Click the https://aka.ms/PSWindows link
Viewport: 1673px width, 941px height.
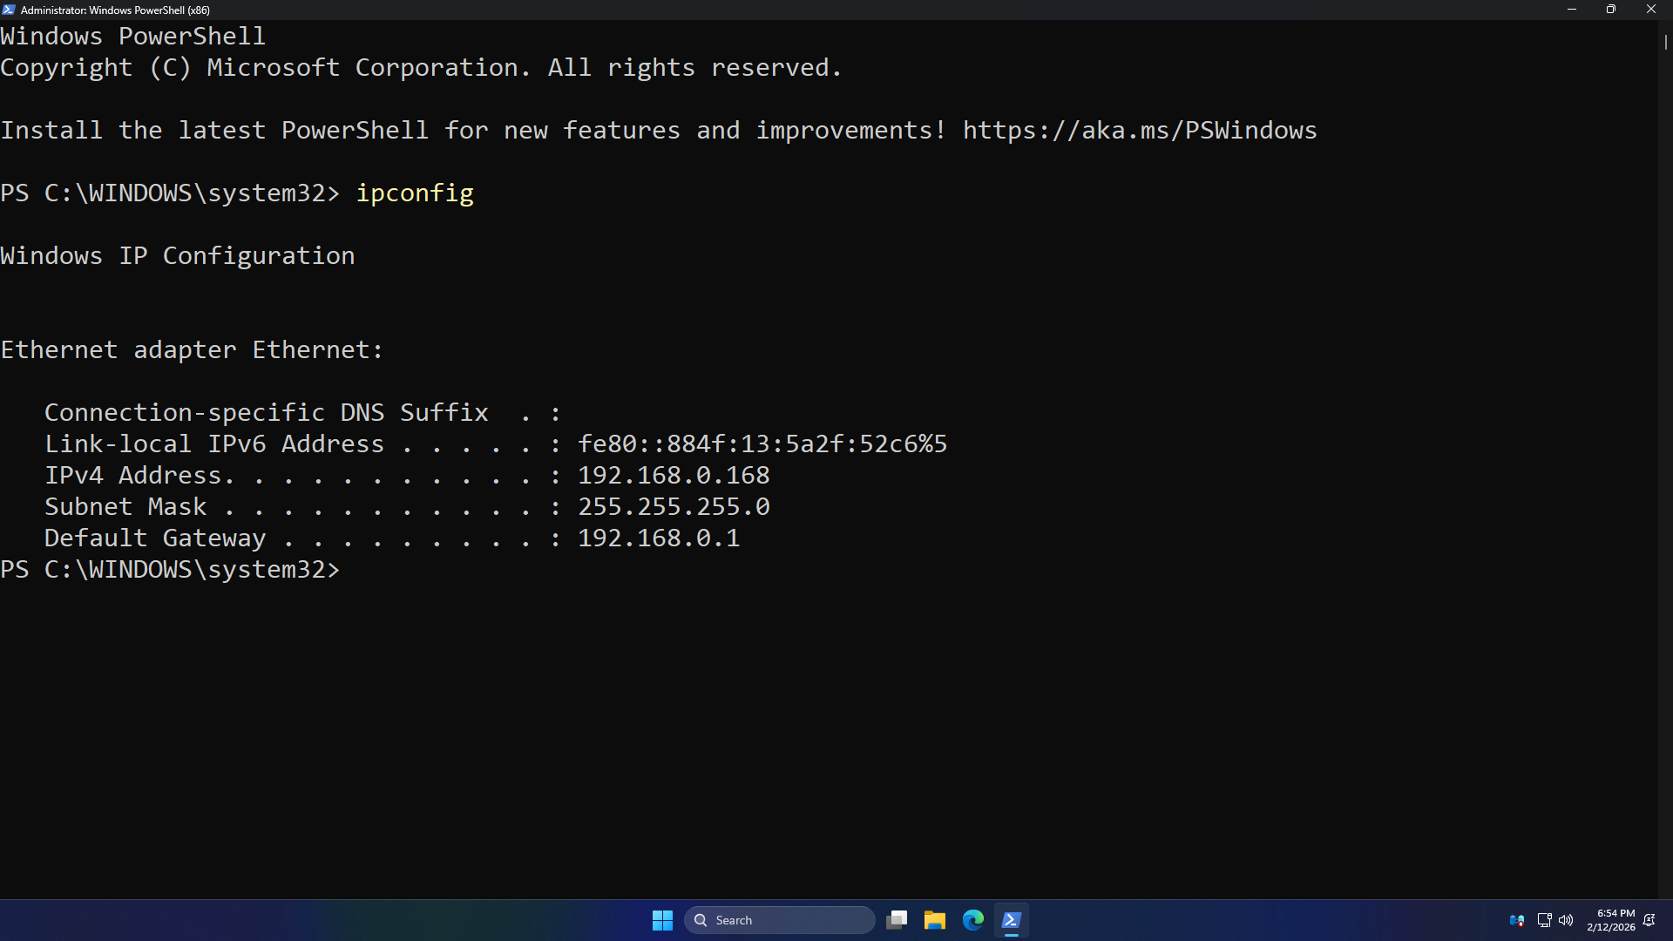tap(1140, 131)
